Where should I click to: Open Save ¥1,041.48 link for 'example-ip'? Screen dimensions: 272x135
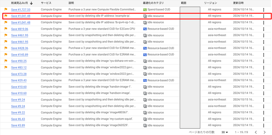(x=21, y=16)
